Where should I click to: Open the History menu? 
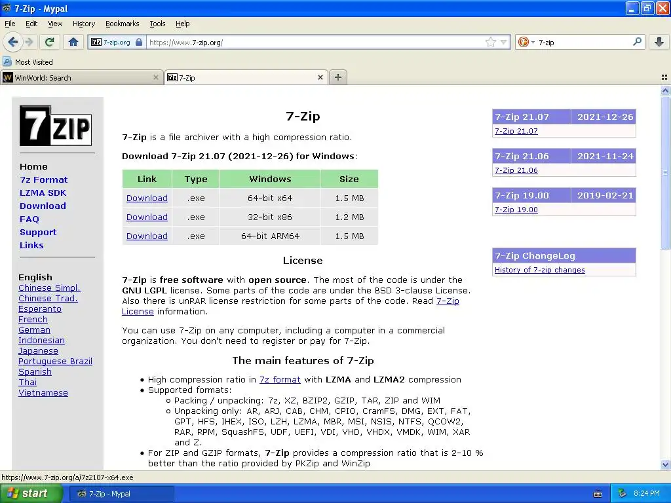click(x=84, y=24)
